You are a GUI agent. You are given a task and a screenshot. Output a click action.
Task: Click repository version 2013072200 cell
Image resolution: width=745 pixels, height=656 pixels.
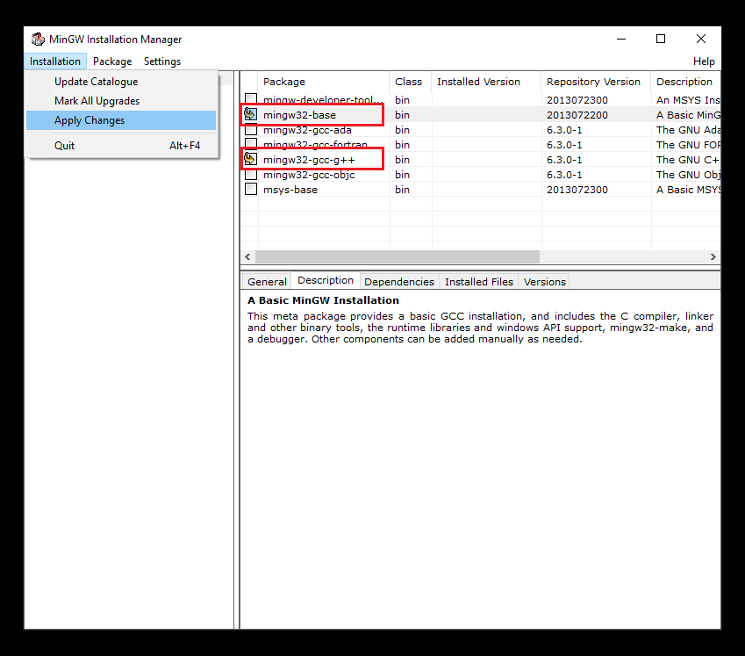click(x=577, y=114)
